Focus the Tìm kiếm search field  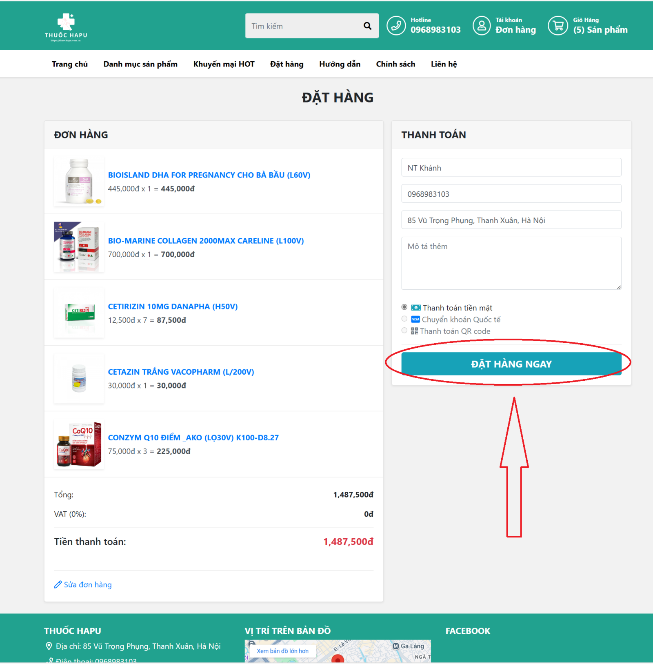coord(304,26)
